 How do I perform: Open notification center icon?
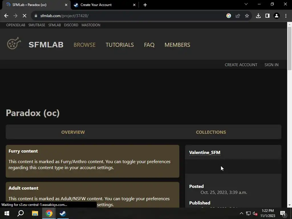(x=283, y=213)
